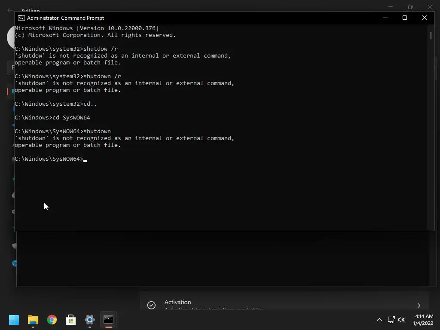Click the current C:\Windows\SysWOW64> prompt
Screen dimensions: 440x330
49,159
